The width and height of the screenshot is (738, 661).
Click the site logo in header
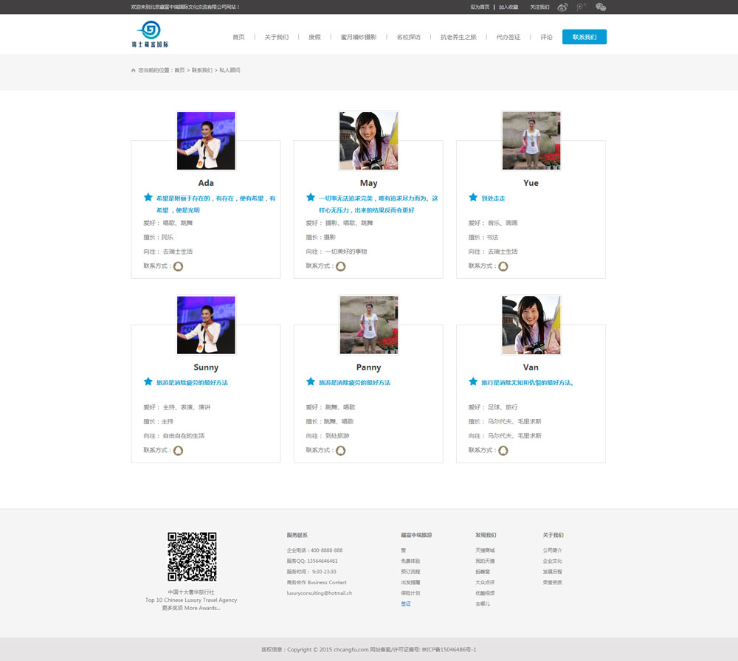150,35
